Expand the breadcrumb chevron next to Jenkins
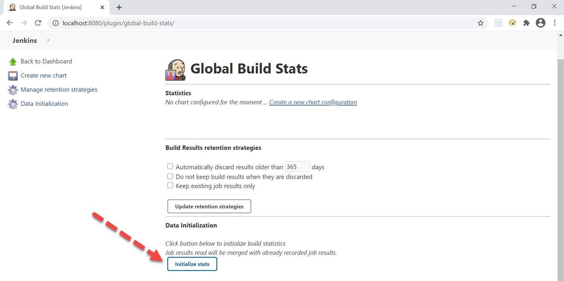This screenshot has width=564, height=281. point(48,41)
